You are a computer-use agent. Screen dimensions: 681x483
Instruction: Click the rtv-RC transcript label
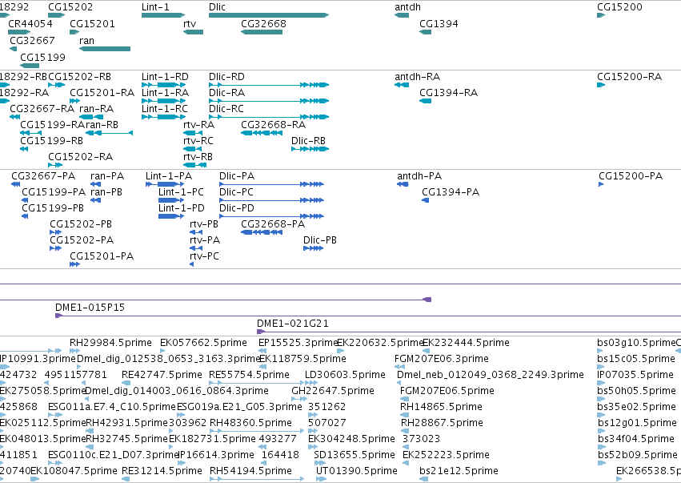click(198, 141)
